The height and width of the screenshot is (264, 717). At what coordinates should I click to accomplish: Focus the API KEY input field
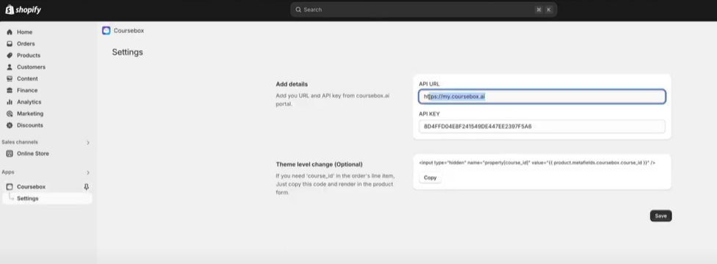pos(542,127)
